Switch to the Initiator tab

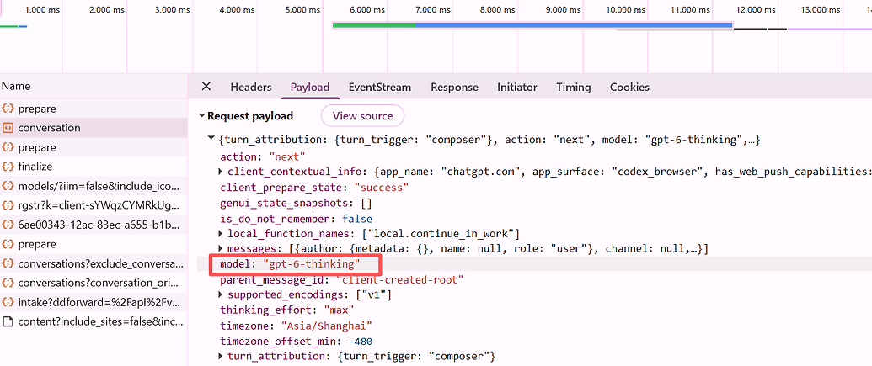coord(517,88)
